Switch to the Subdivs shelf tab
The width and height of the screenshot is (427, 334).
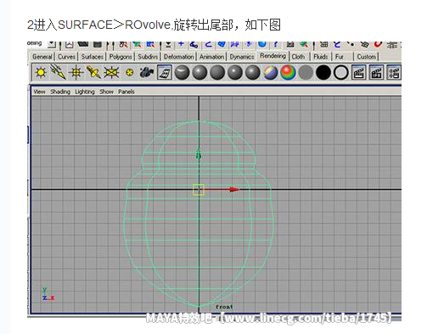[x=148, y=57]
